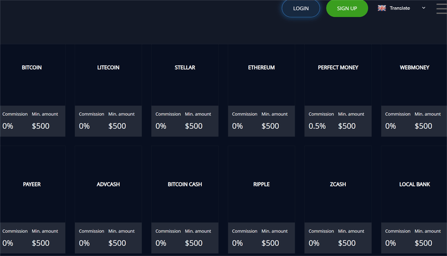
Task: Open the Translate language dropdown
Action: coord(402,8)
